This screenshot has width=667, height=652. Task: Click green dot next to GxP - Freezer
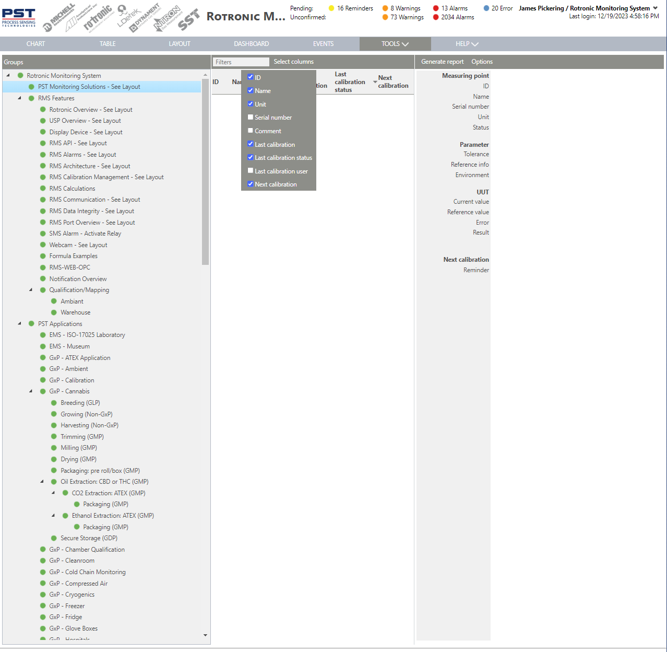(43, 606)
